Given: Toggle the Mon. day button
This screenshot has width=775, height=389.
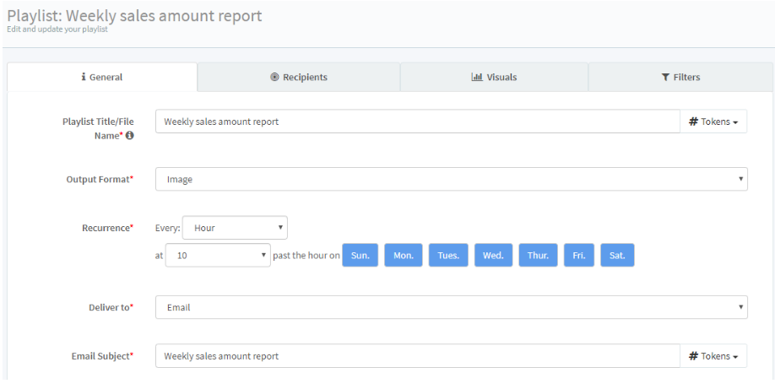Looking at the screenshot, I should [404, 255].
